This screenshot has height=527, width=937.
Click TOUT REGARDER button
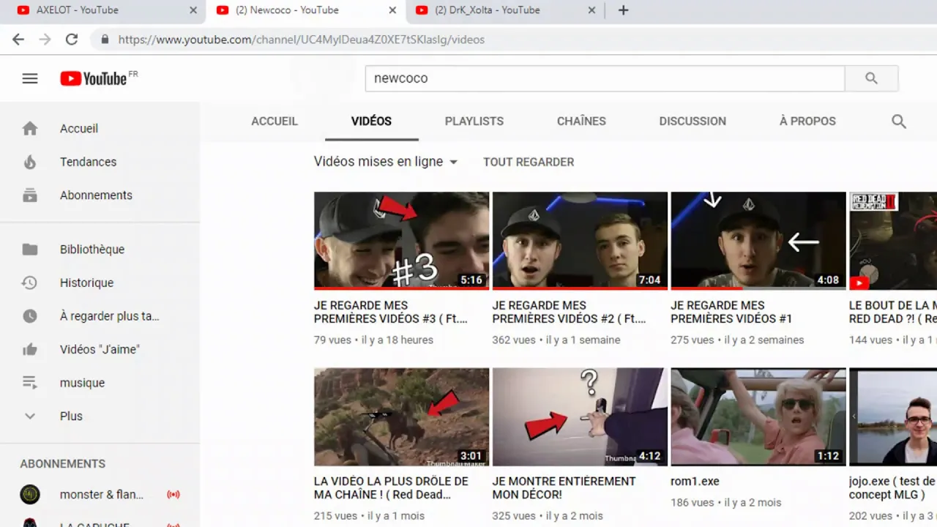point(529,162)
